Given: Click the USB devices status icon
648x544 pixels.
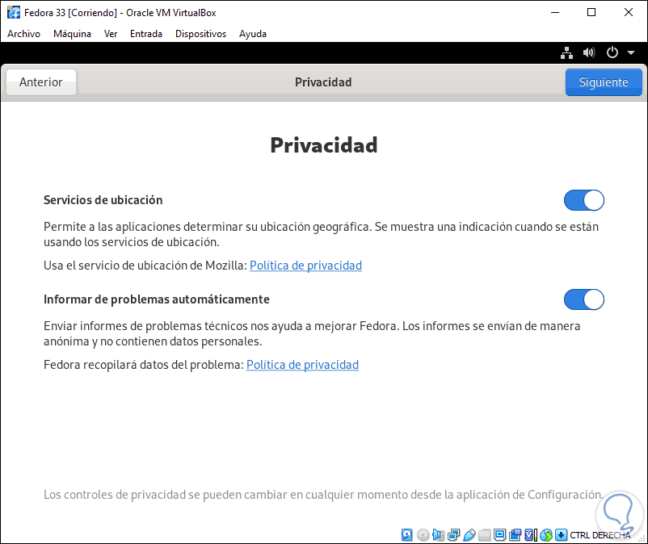Looking at the screenshot, I should [x=469, y=535].
